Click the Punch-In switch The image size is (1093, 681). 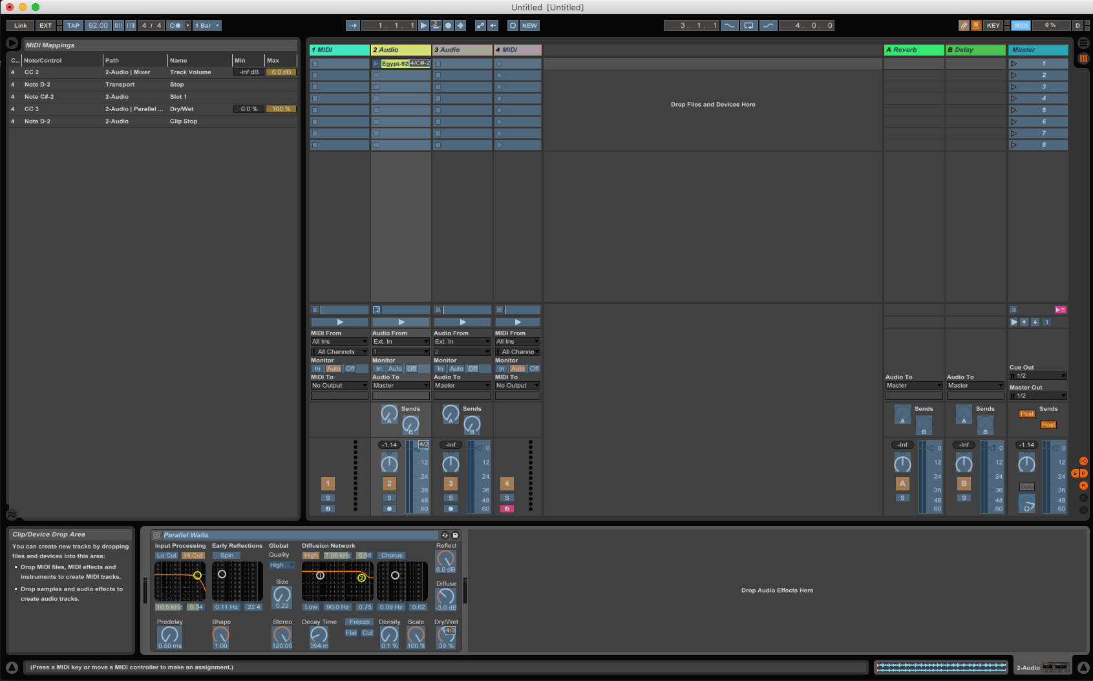pyautogui.click(x=729, y=25)
